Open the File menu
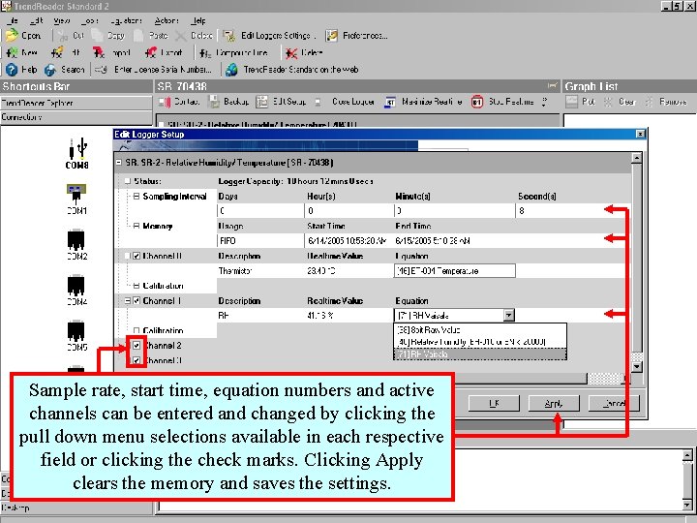This screenshot has width=697, height=523. (x=13, y=20)
